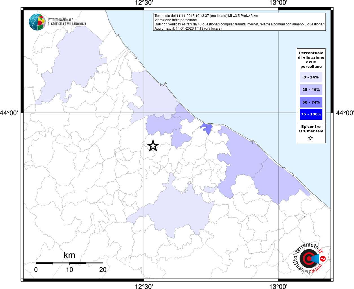The height and width of the screenshot is (289, 354).
Task: Select the 25 - 49% legend swatch
Action: pyautogui.click(x=311, y=90)
